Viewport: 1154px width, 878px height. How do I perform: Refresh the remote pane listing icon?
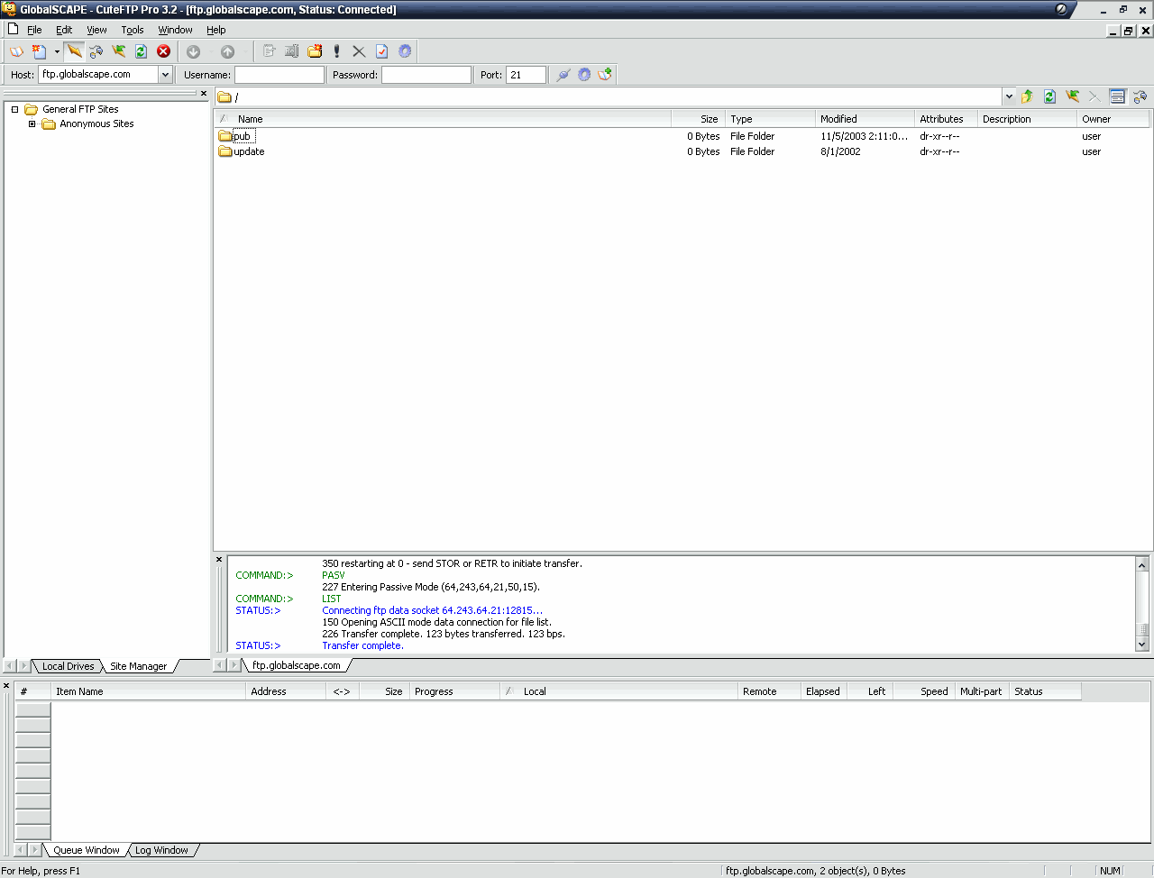click(x=1049, y=96)
